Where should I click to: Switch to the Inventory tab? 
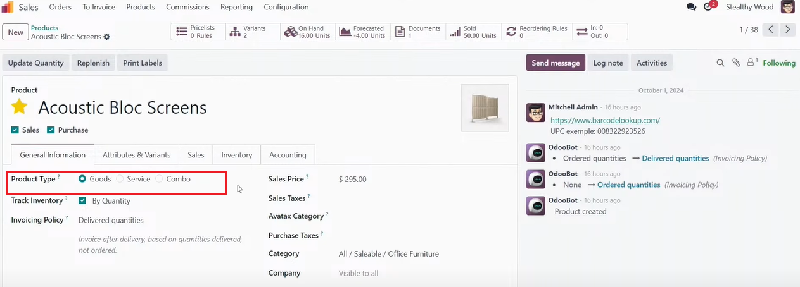[237, 155]
